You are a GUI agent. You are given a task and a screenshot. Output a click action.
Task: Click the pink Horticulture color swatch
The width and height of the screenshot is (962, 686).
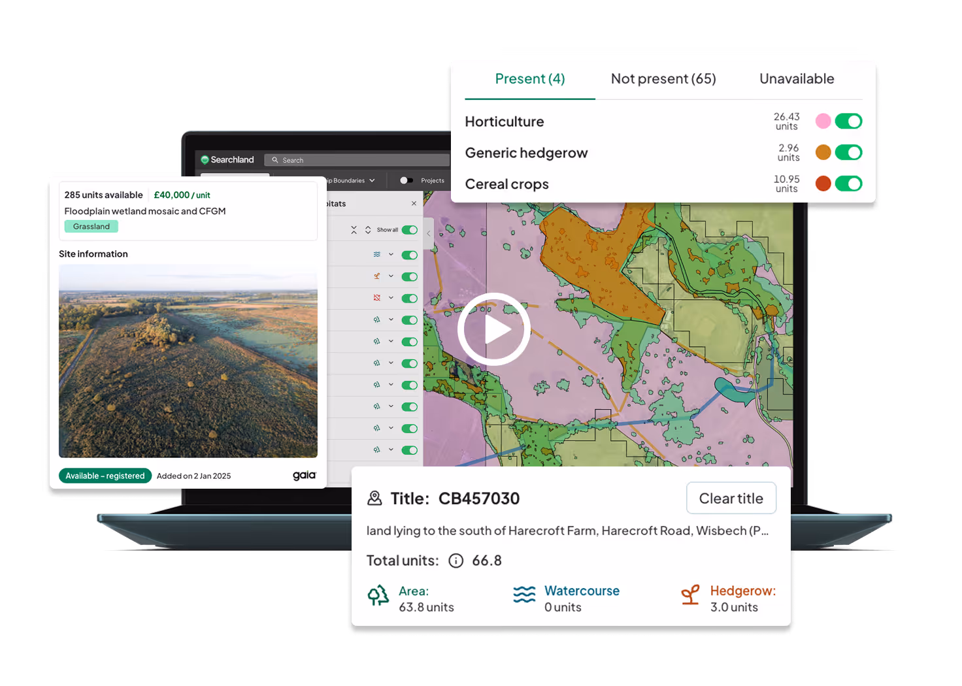click(823, 121)
